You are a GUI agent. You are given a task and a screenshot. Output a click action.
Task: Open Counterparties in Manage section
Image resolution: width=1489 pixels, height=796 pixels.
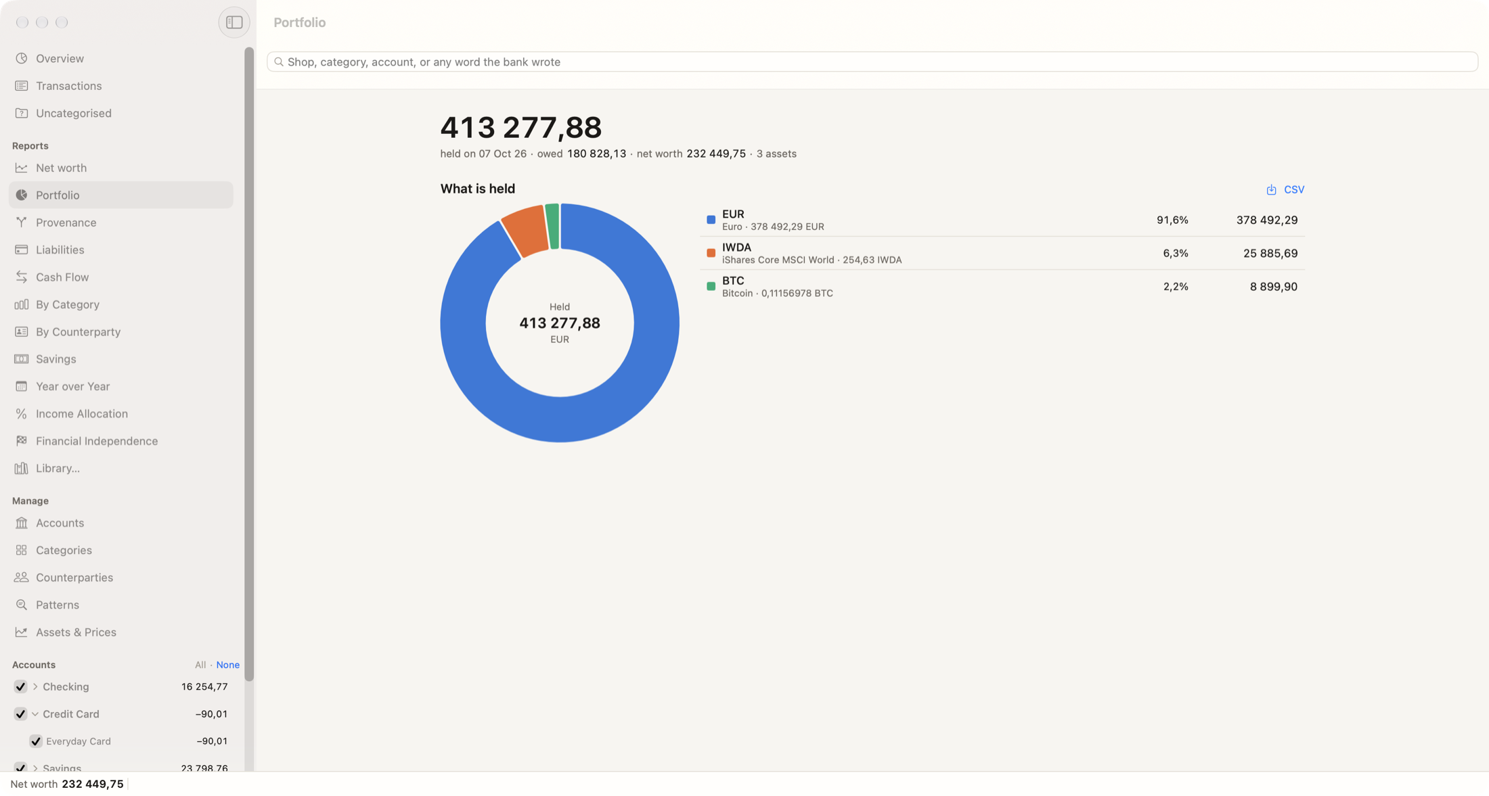click(x=121, y=578)
